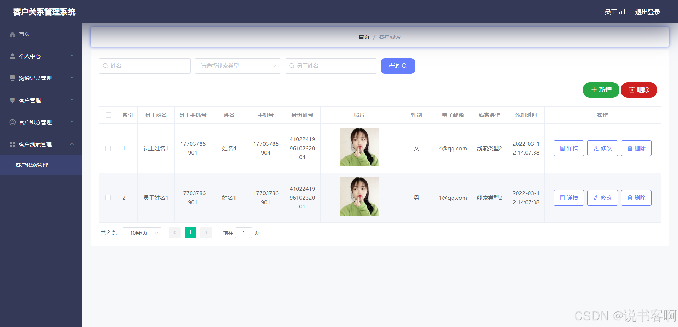Expand the 个人中心 menu chevron
Viewport: 678px width, 327px height.
tap(72, 56)
